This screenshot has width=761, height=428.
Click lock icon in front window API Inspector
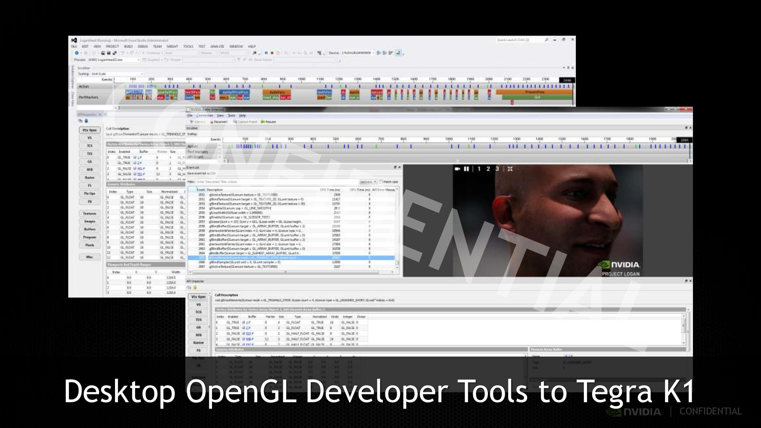pyautogui.click(x=195, y=287)
